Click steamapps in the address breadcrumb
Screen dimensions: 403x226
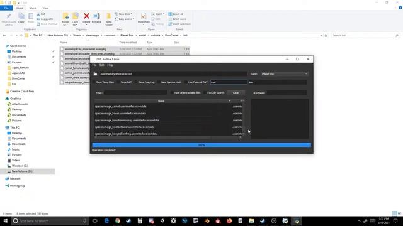click(x=93, y=35)
